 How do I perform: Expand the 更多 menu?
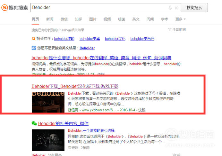tap(180, 19)
